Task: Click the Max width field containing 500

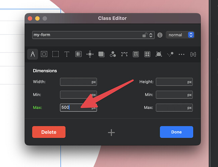Action: click(78, 108)
